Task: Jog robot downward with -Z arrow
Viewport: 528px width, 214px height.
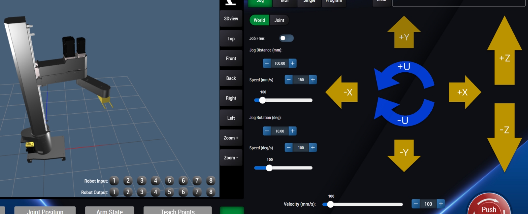Action: point(505,138)
